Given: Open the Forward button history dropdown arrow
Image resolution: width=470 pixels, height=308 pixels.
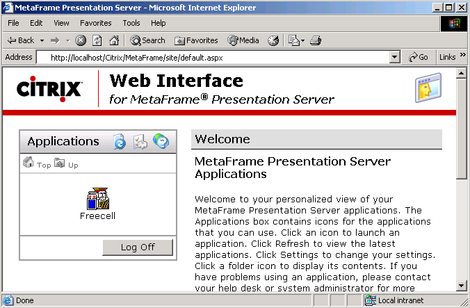Looking at the screenshot, I should [x=67, y=40].
